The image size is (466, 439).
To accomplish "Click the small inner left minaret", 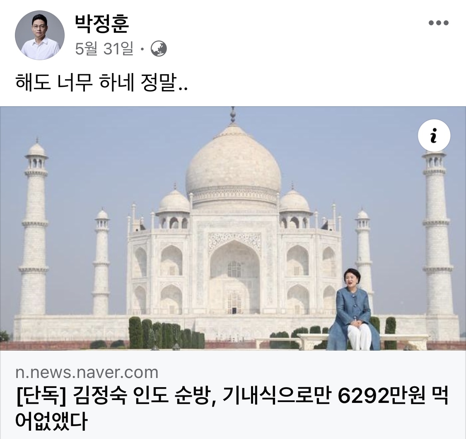I will (x=101, y=262).
